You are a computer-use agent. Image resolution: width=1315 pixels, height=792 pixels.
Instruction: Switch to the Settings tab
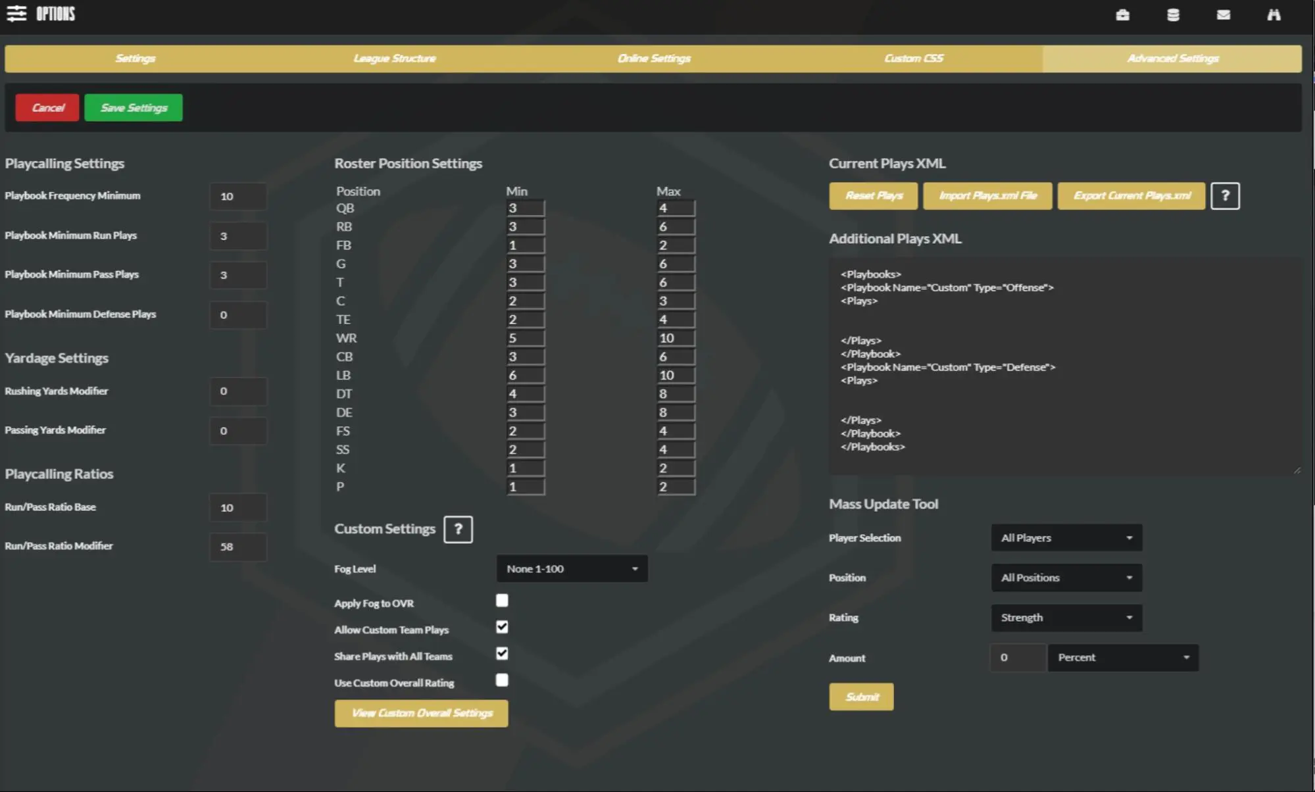[x=135, y=59]
